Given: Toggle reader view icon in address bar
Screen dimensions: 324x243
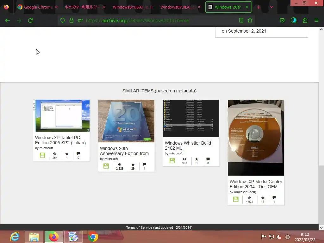Looking at the screenshot, I should point(241,20).
